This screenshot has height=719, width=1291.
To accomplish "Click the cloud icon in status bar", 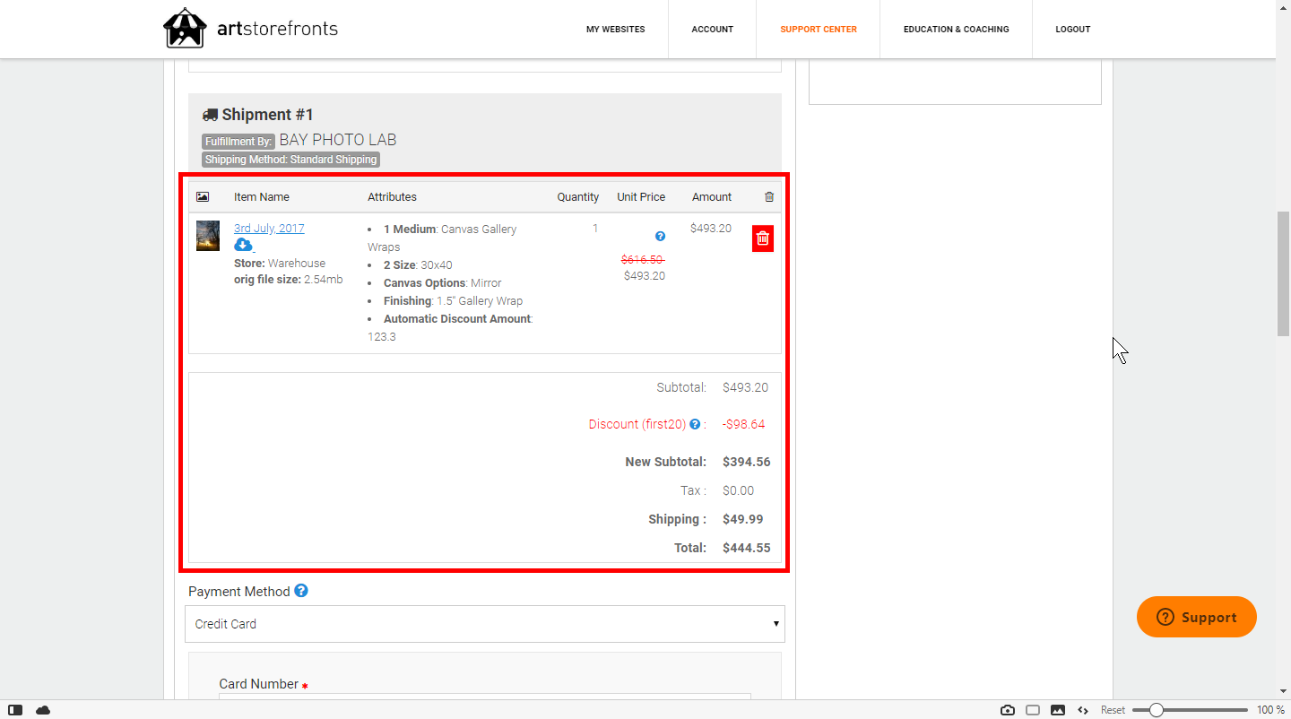I will [x=43, y=710].
